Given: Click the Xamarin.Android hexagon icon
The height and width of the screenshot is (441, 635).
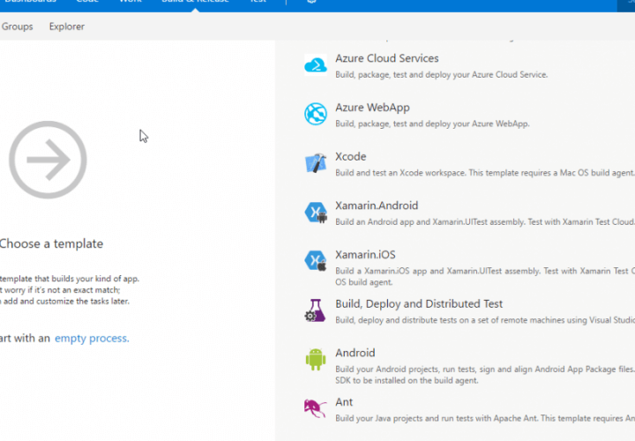Looking at the screenshot, I should [316, 213].
